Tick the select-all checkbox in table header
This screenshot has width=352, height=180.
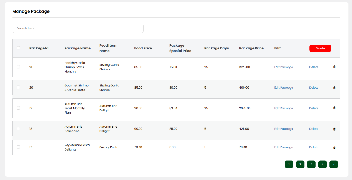(18, 48)
